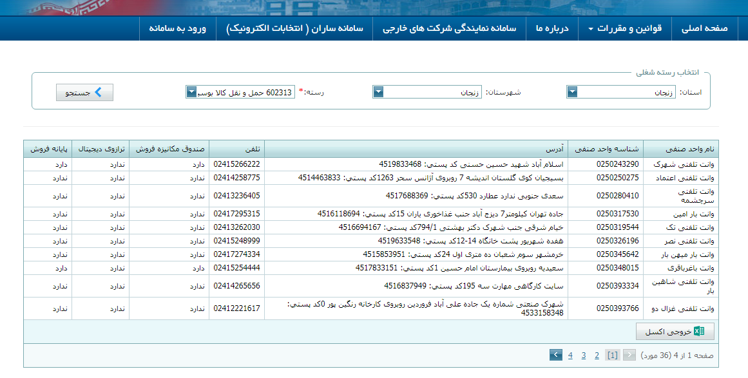The image size is (748, 378).
Task: Open page 2 of the results
Action: coord(597,355)
